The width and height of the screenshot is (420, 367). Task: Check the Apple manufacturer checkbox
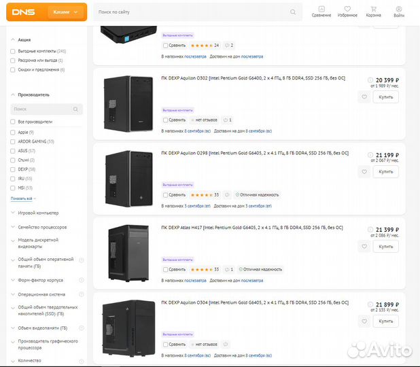pyautogui.click(x=13, y=132)
